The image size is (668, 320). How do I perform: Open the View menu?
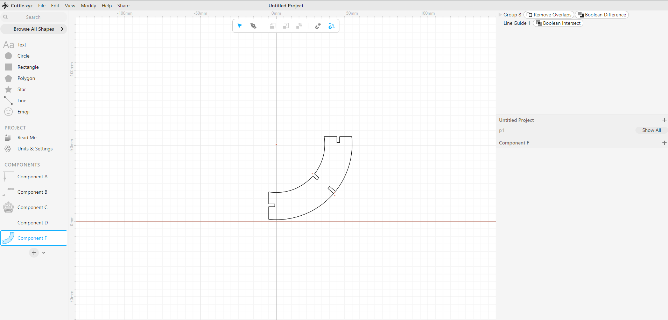coord(70,6)
